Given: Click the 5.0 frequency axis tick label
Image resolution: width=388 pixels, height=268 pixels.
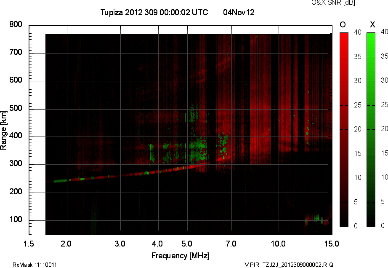Looking at the screenshot, I should (x=187, y=244).
